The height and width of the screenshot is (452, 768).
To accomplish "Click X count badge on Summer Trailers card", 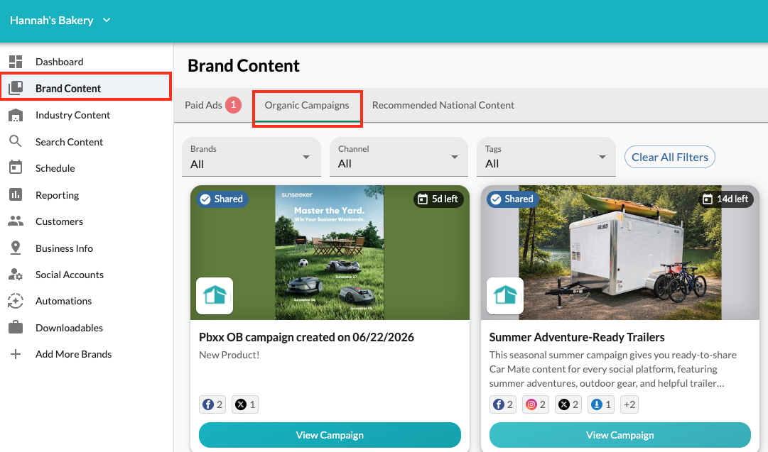I will click(x=568, y=404).
